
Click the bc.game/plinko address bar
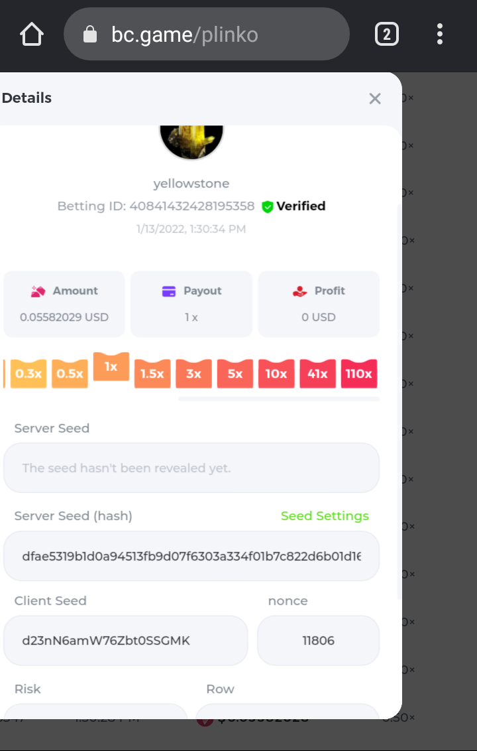coord(207,34)
